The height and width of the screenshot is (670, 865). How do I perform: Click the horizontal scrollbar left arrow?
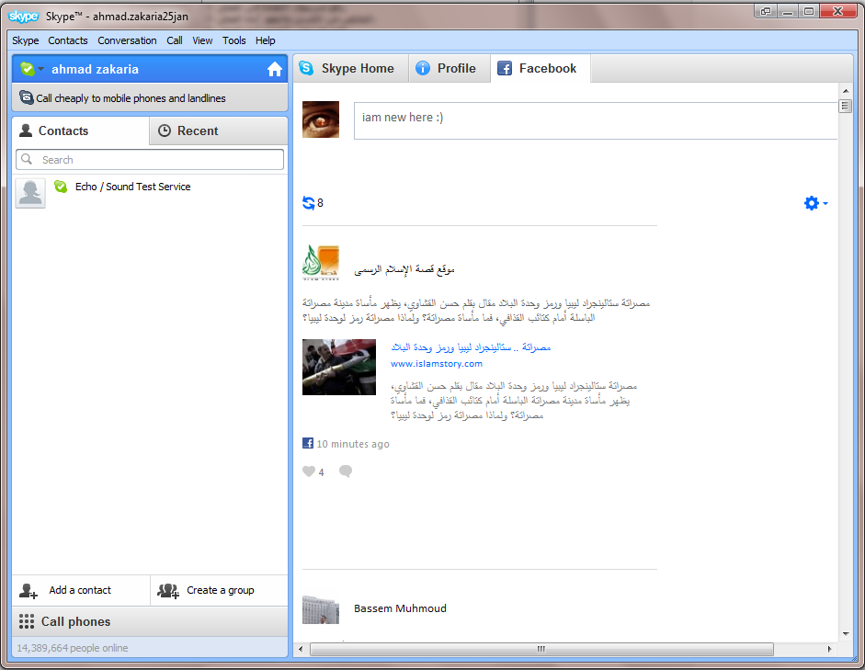[301, 649]
